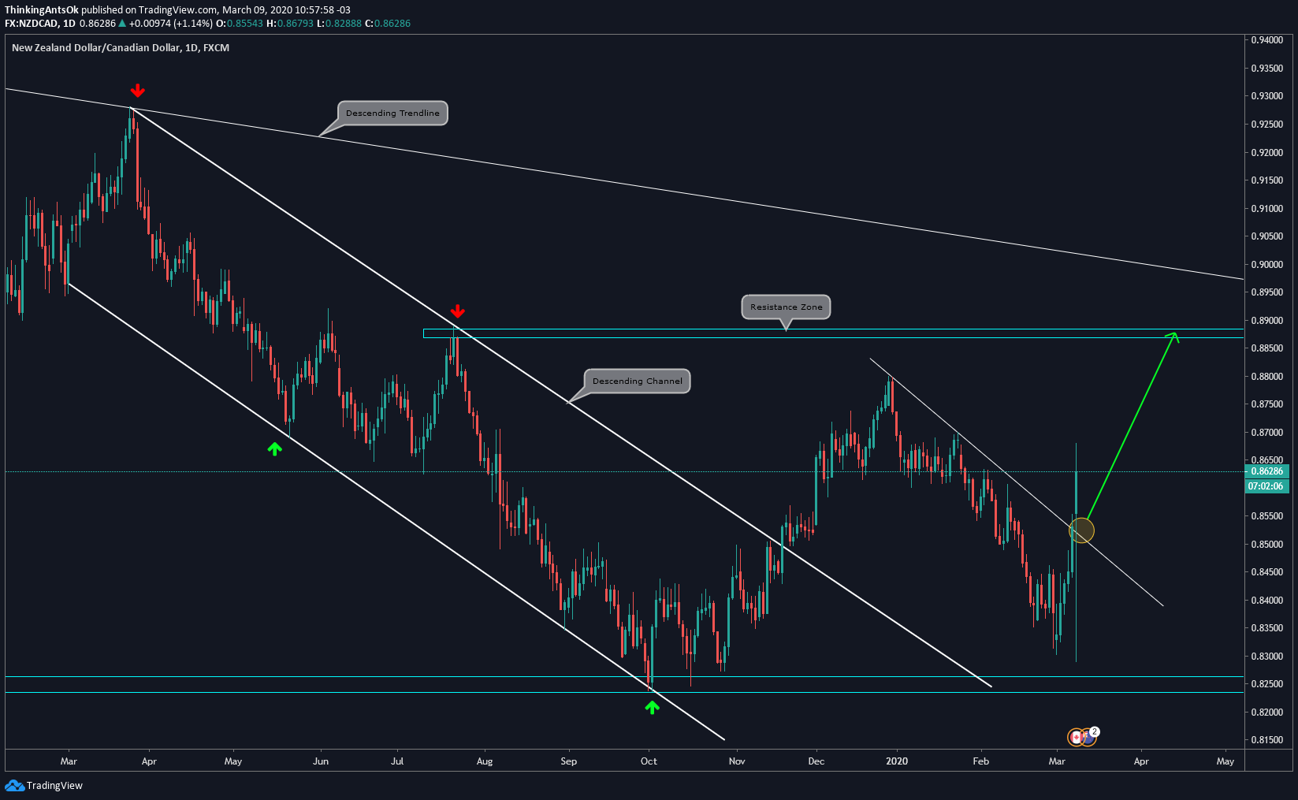Click the 0.84000 price axis label
This screenshot has height=800, width=1298.
[x=1267, y=601]
